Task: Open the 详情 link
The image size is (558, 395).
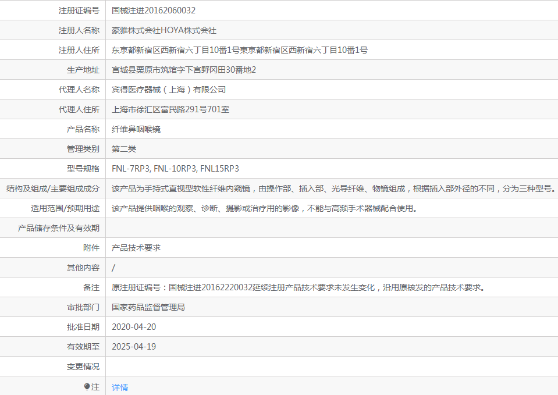Action: coord(120,387)
